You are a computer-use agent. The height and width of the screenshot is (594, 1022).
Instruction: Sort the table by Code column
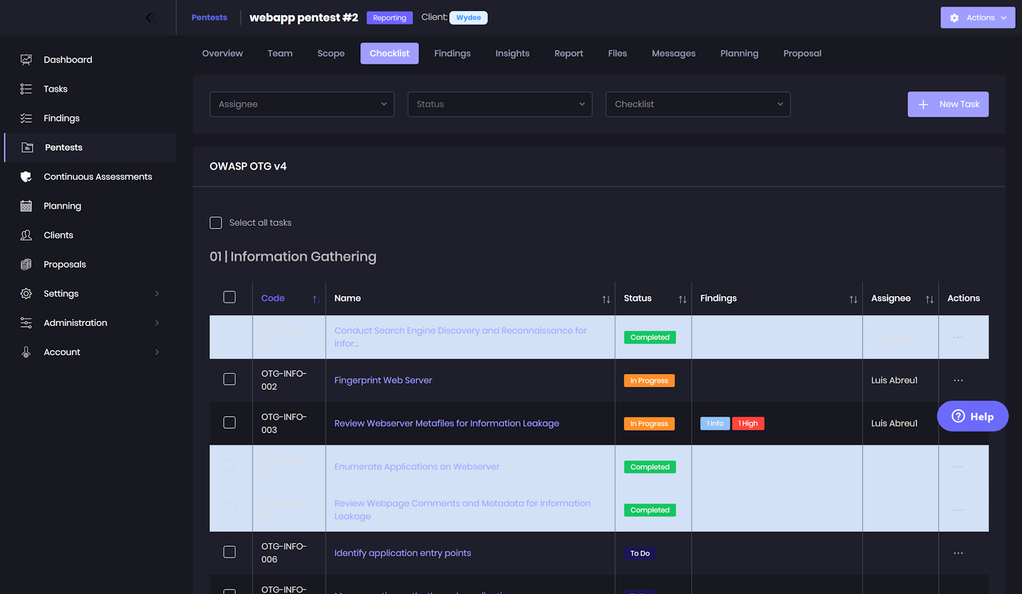(316, 299)
